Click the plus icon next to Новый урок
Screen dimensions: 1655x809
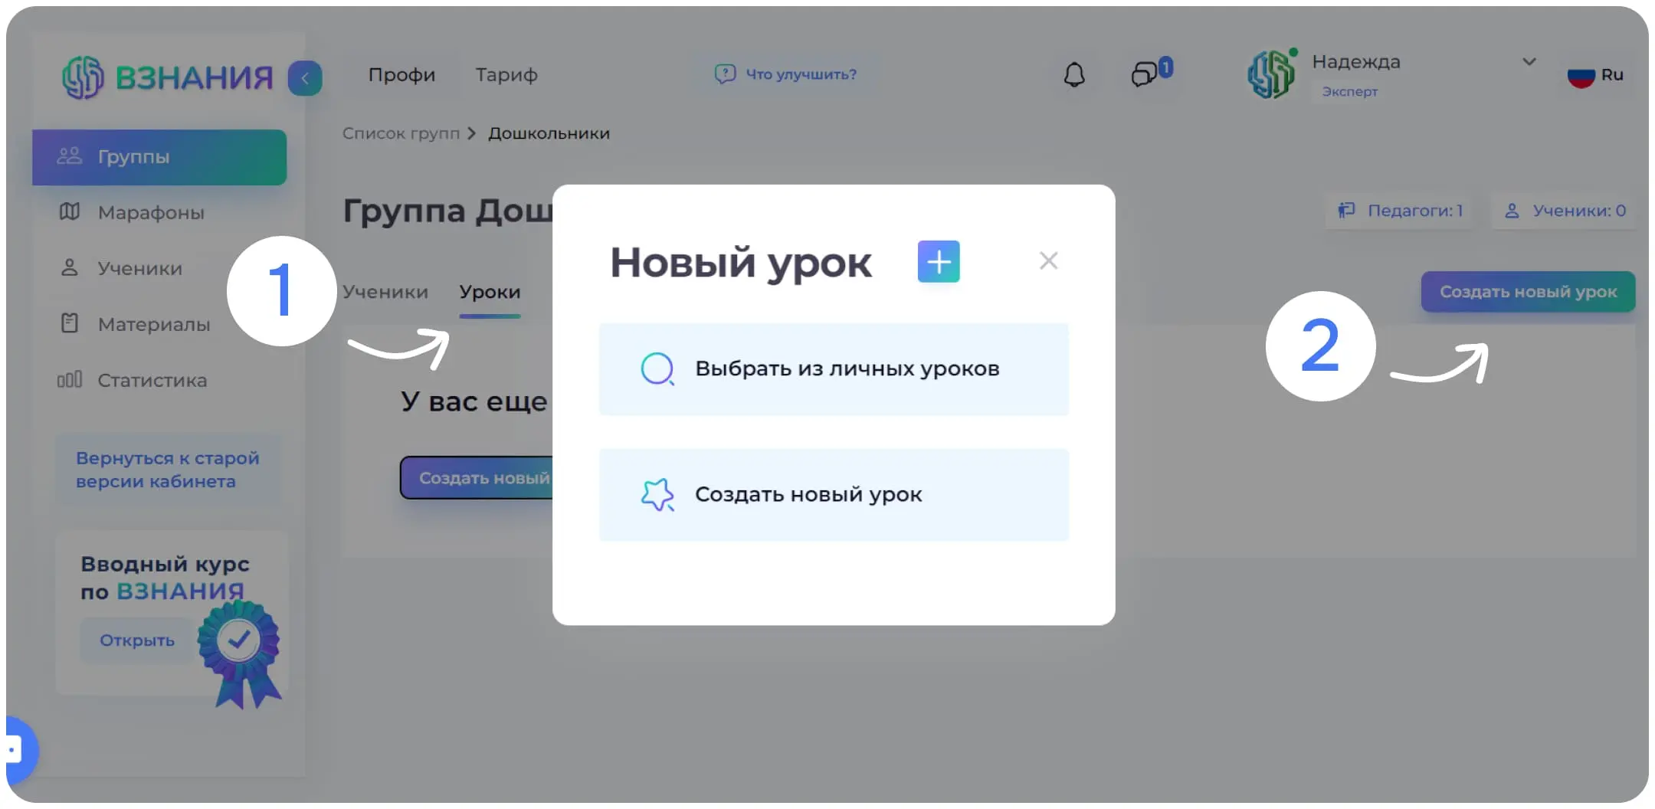coord(938,261)
